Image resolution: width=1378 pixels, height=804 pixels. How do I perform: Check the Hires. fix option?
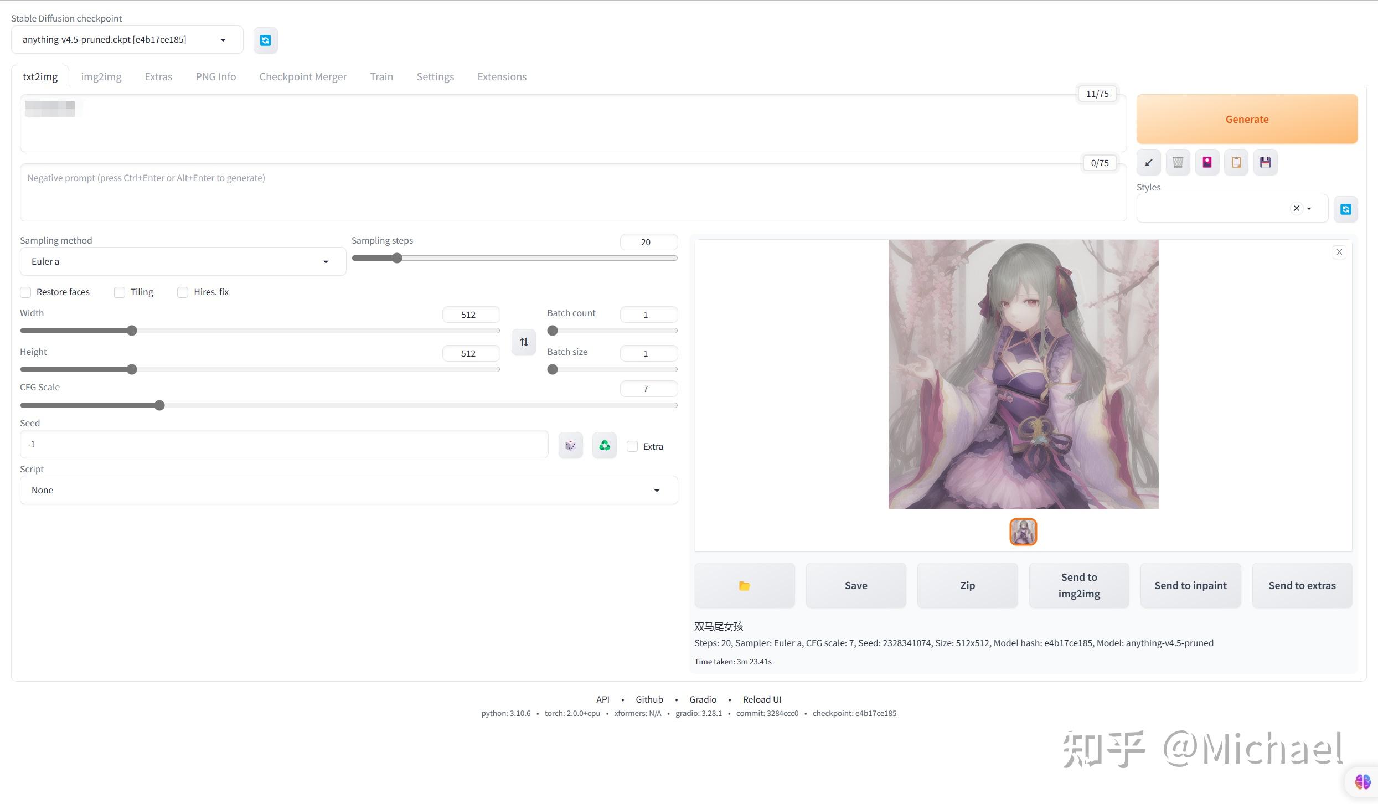(x=183, y=292)
